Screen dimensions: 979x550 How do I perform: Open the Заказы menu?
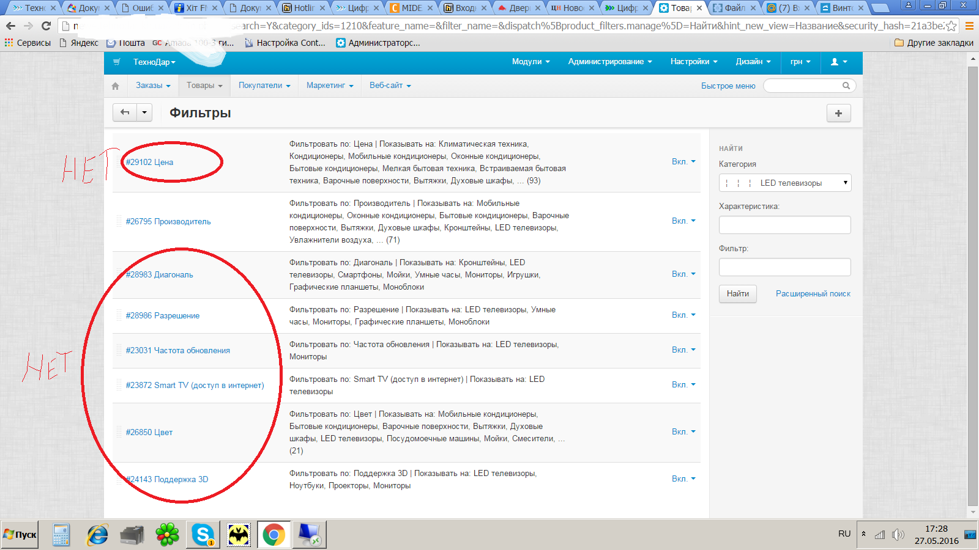point(153,86)
